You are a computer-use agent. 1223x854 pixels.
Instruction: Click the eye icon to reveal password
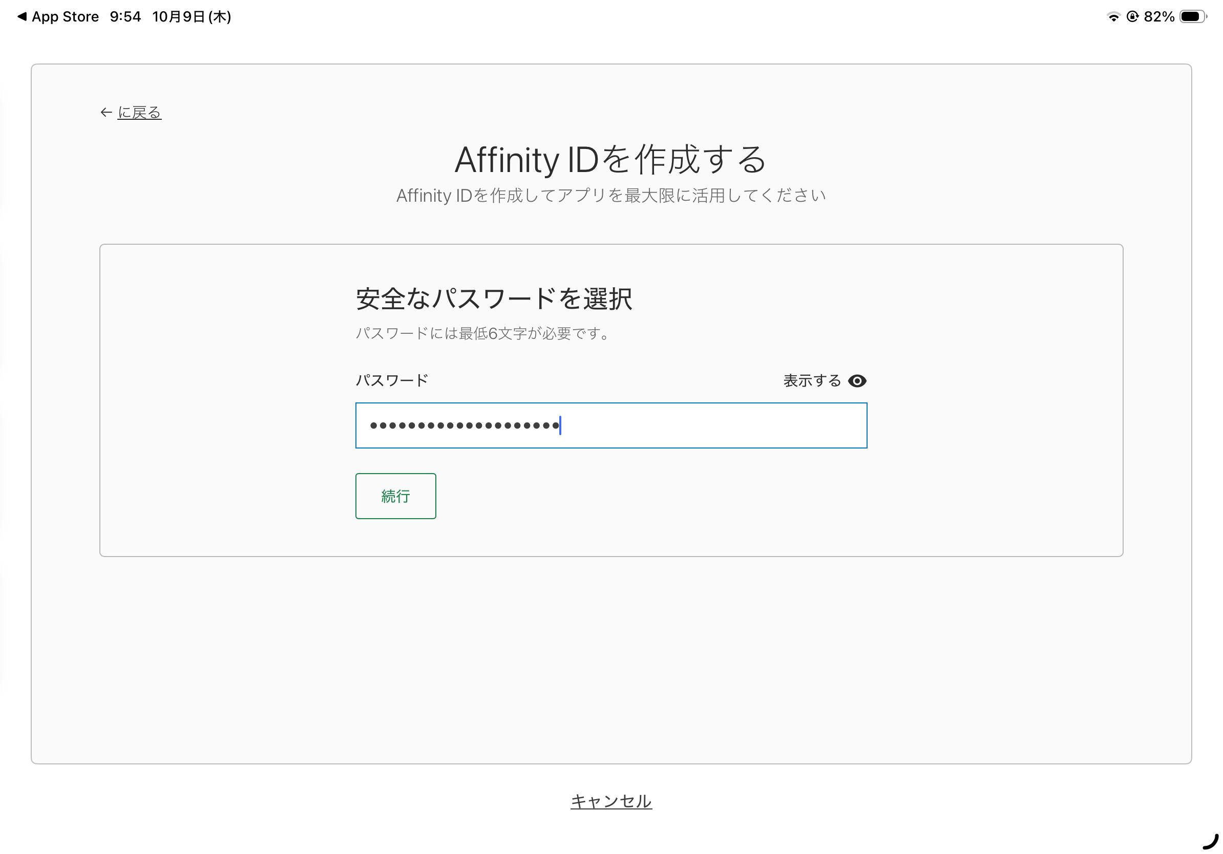point(856,381)
